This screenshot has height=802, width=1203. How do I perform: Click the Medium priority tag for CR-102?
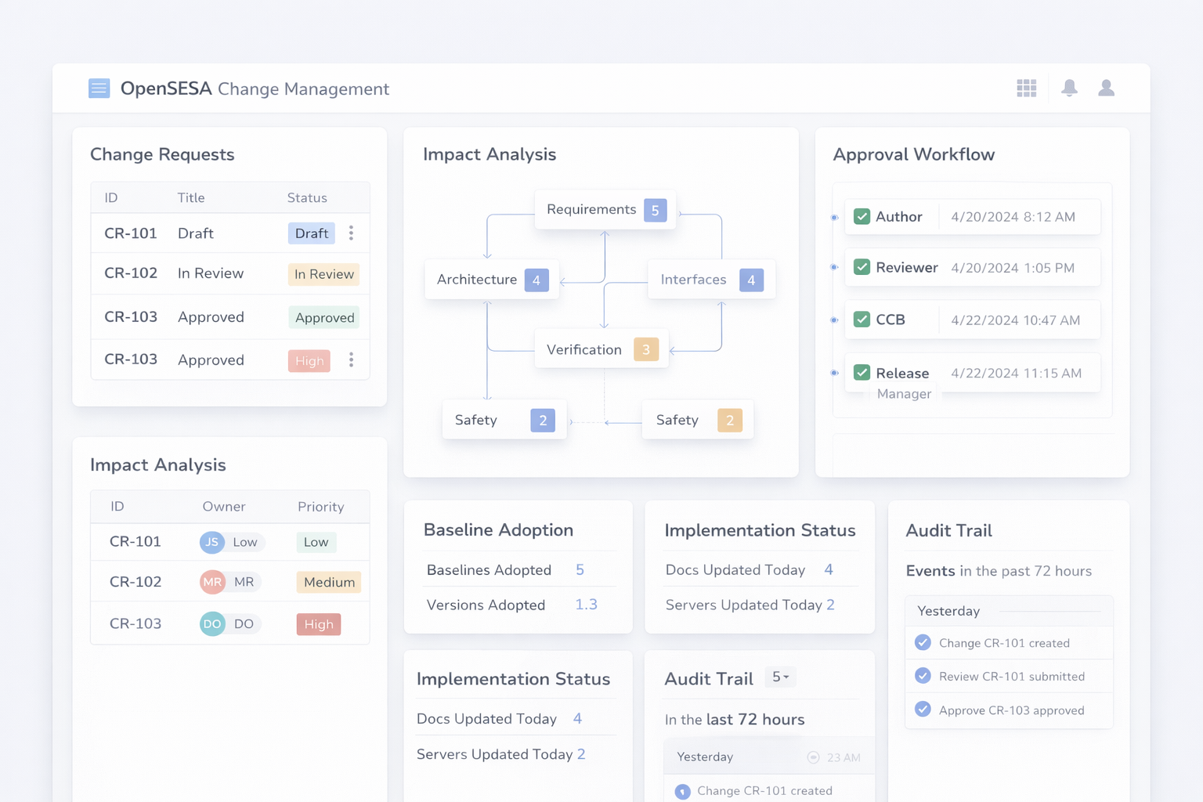click(329, 582)
